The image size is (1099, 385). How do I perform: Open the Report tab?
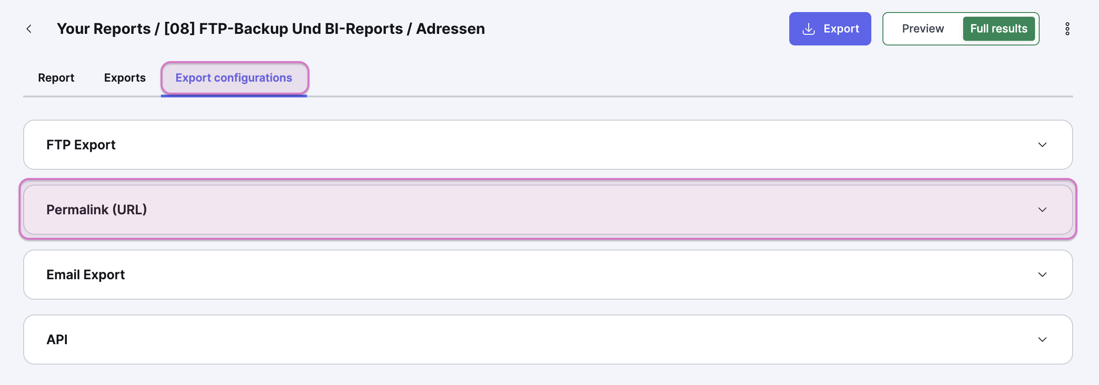click(x=56, y=78)
